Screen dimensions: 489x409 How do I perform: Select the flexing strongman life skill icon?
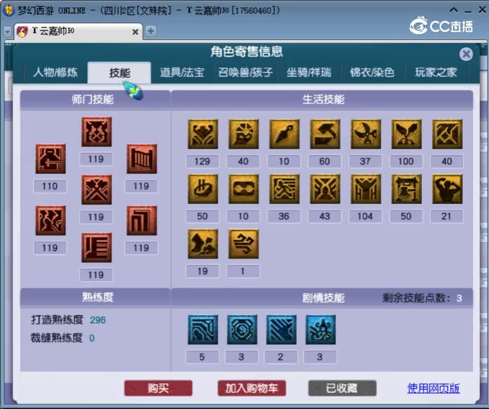(x=447, y=189)
